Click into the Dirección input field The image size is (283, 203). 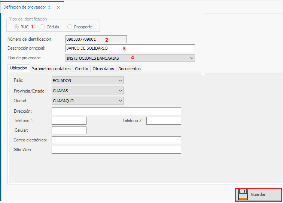[x=116, y=112]
